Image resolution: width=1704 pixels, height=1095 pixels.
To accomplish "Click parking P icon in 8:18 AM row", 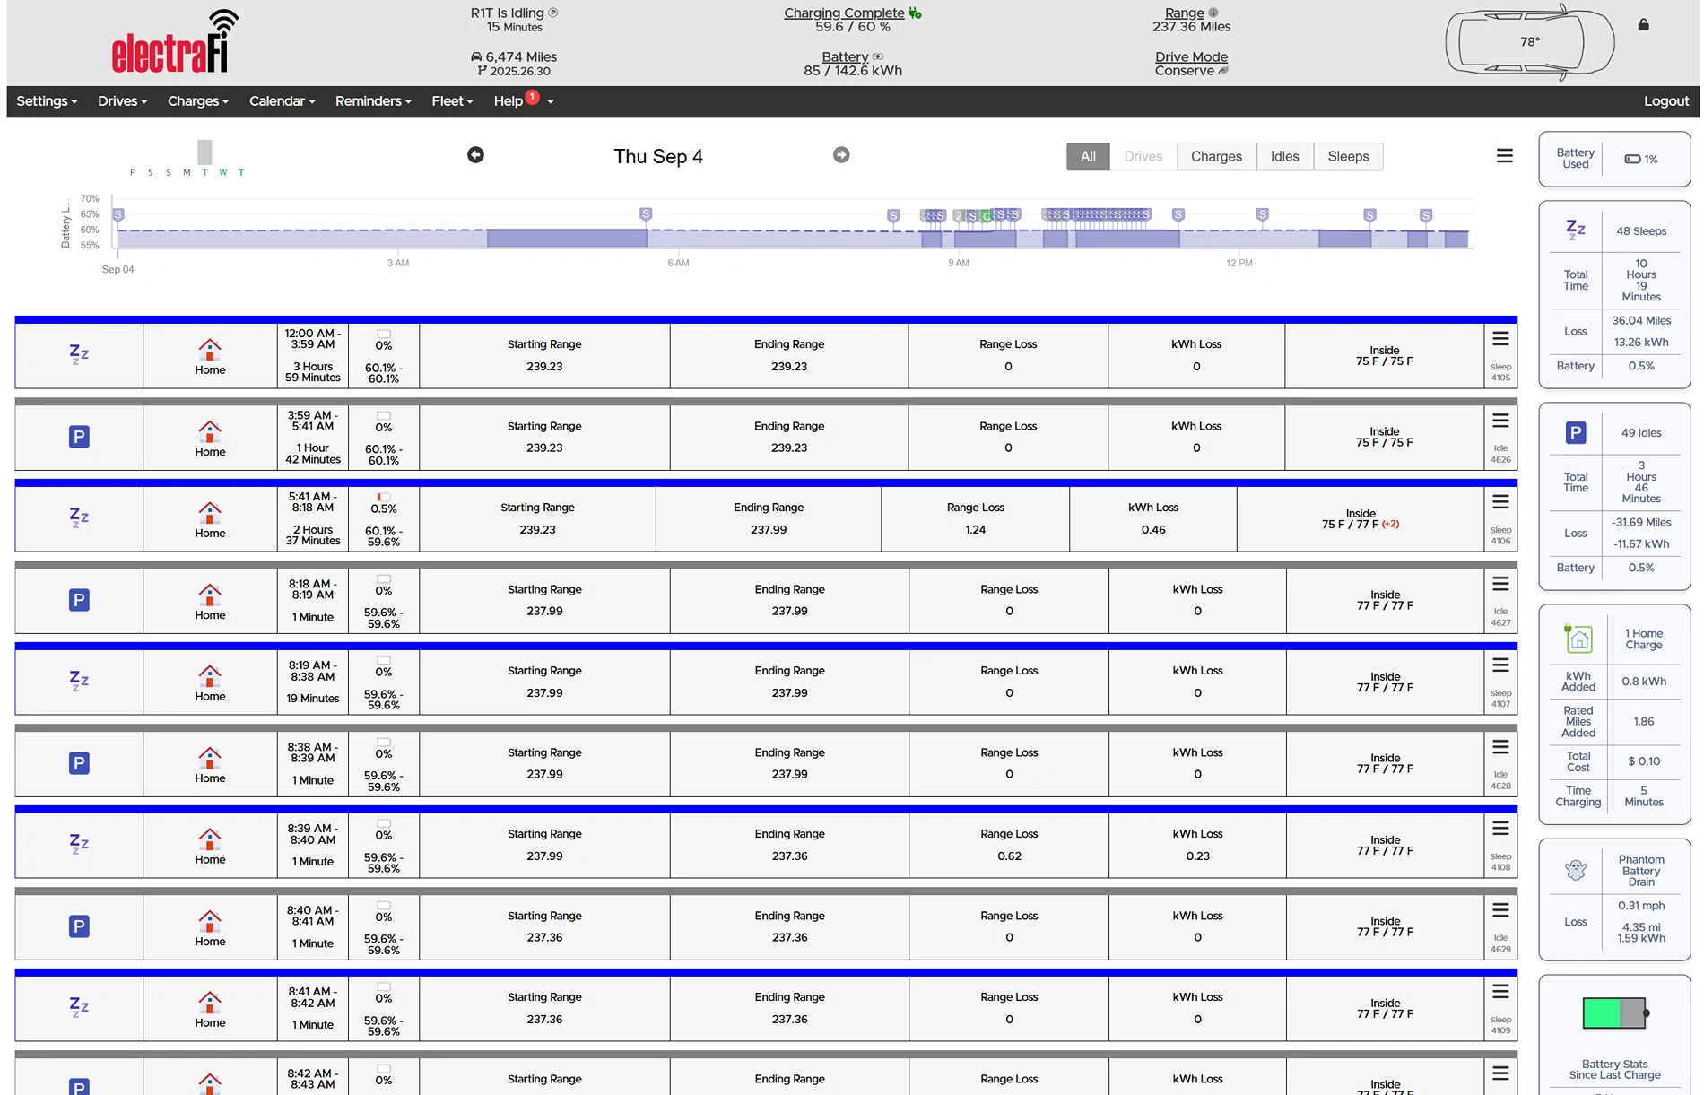I will click(79, 600).
